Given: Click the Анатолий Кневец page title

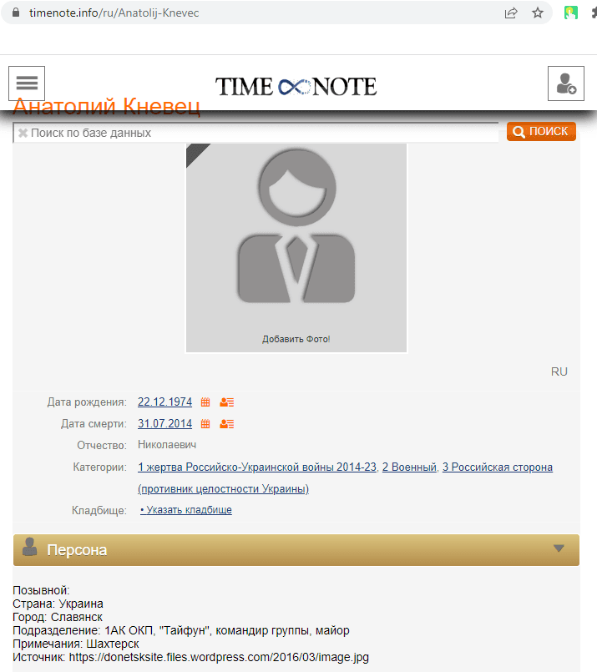Looking at the screenshot, I should (107, 105).
